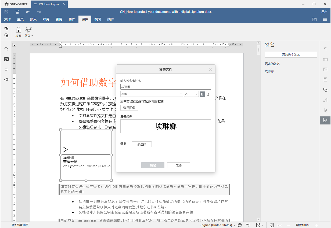Click the Open file location icon
331x228 pixels.
coord(314,19)
